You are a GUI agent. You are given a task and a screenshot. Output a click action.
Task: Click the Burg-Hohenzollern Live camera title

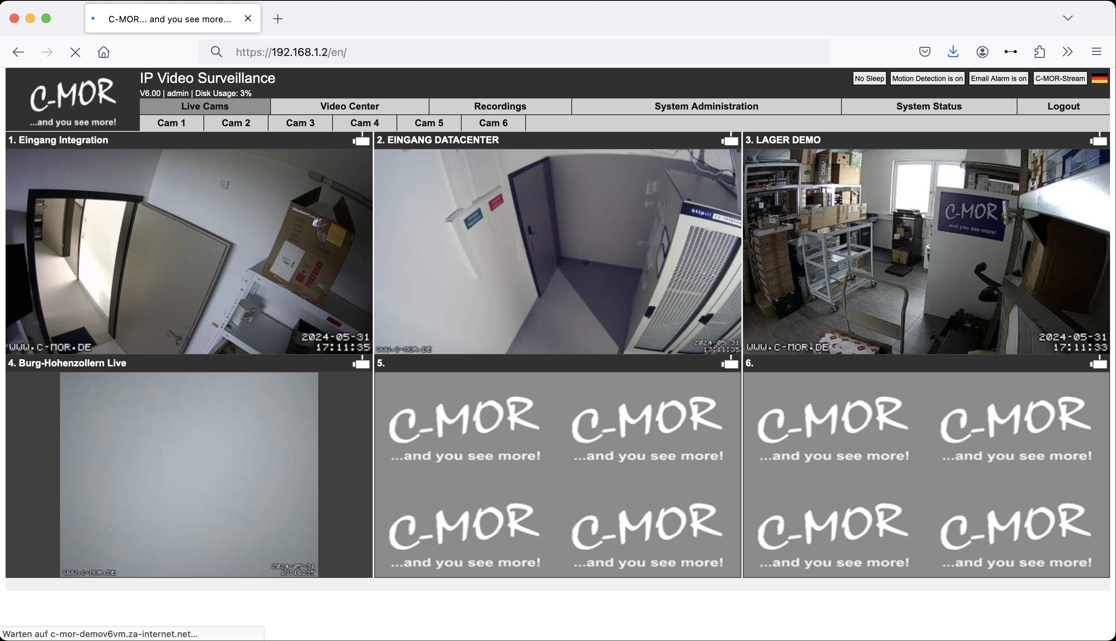(x=67, y=363)
